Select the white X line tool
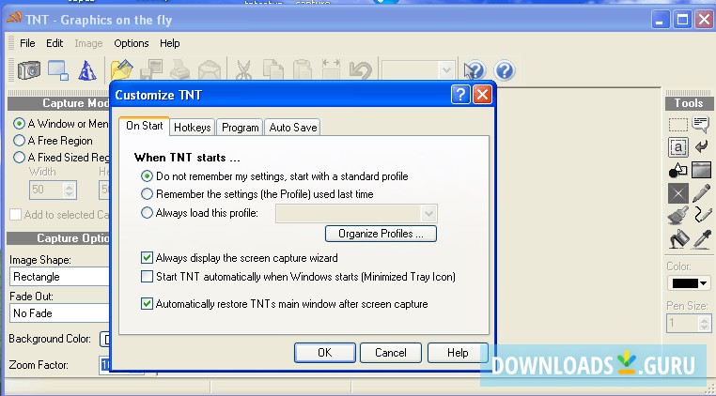Viewport: 716px width, 396px height. click(678, 193)
